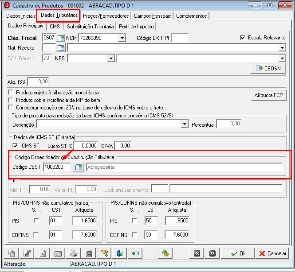Click the binoculars search icon
The height and width of the screenshot is (272, 295).
[104, 253]
